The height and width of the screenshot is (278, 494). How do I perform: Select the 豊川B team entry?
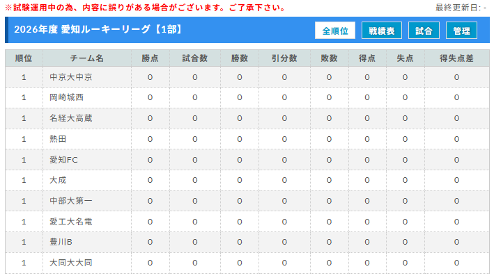61,243
